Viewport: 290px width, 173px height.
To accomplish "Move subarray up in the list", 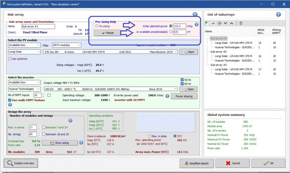I will coord(231,23).
